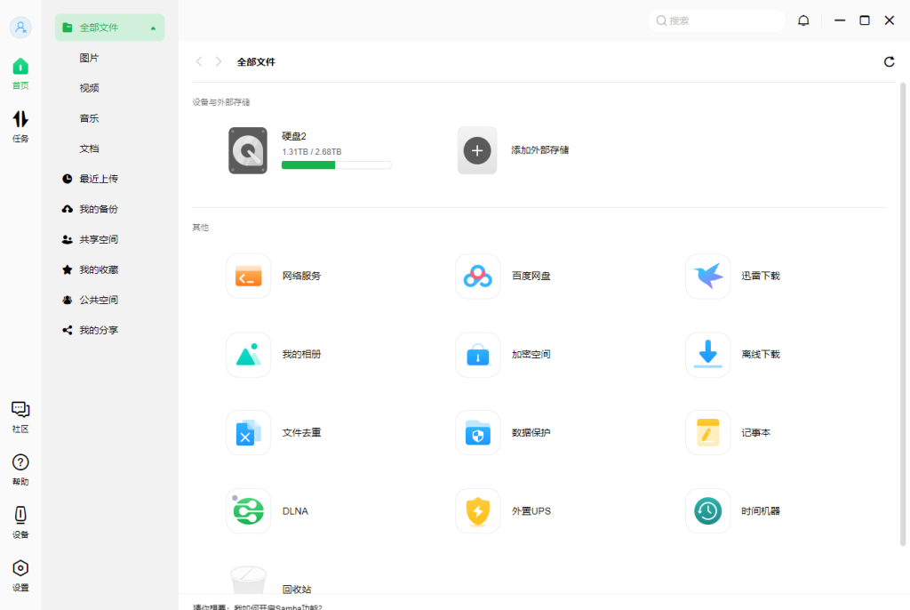
Task: Click the add external storage plus icon
Action: click(477, 150)
